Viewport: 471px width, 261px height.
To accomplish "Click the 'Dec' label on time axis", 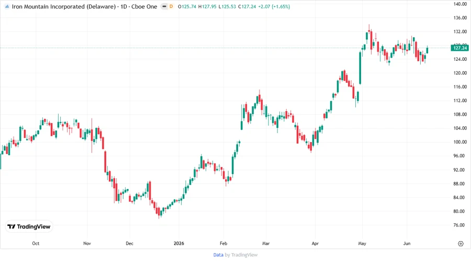I will pyautogui.click(x=129, y=243).
